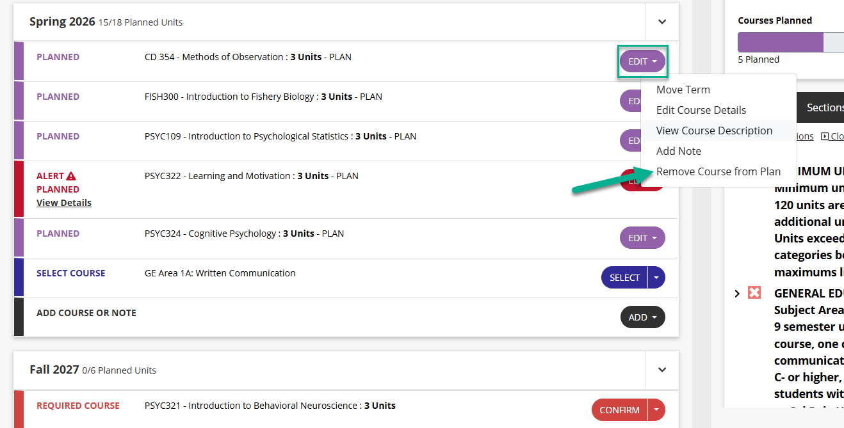The image size is (844, 428).
Task: Click the red alert warning triangle icon
Action: click(x=71, y=176)
